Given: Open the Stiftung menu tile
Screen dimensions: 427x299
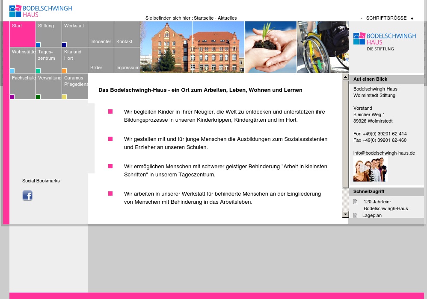Looking at the screenshot, I should (x=49, y=34).
